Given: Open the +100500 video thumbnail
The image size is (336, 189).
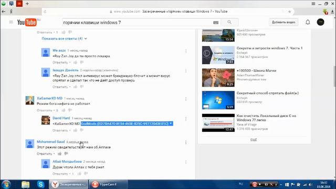Looking at the screenshot, I should [218, 78].
